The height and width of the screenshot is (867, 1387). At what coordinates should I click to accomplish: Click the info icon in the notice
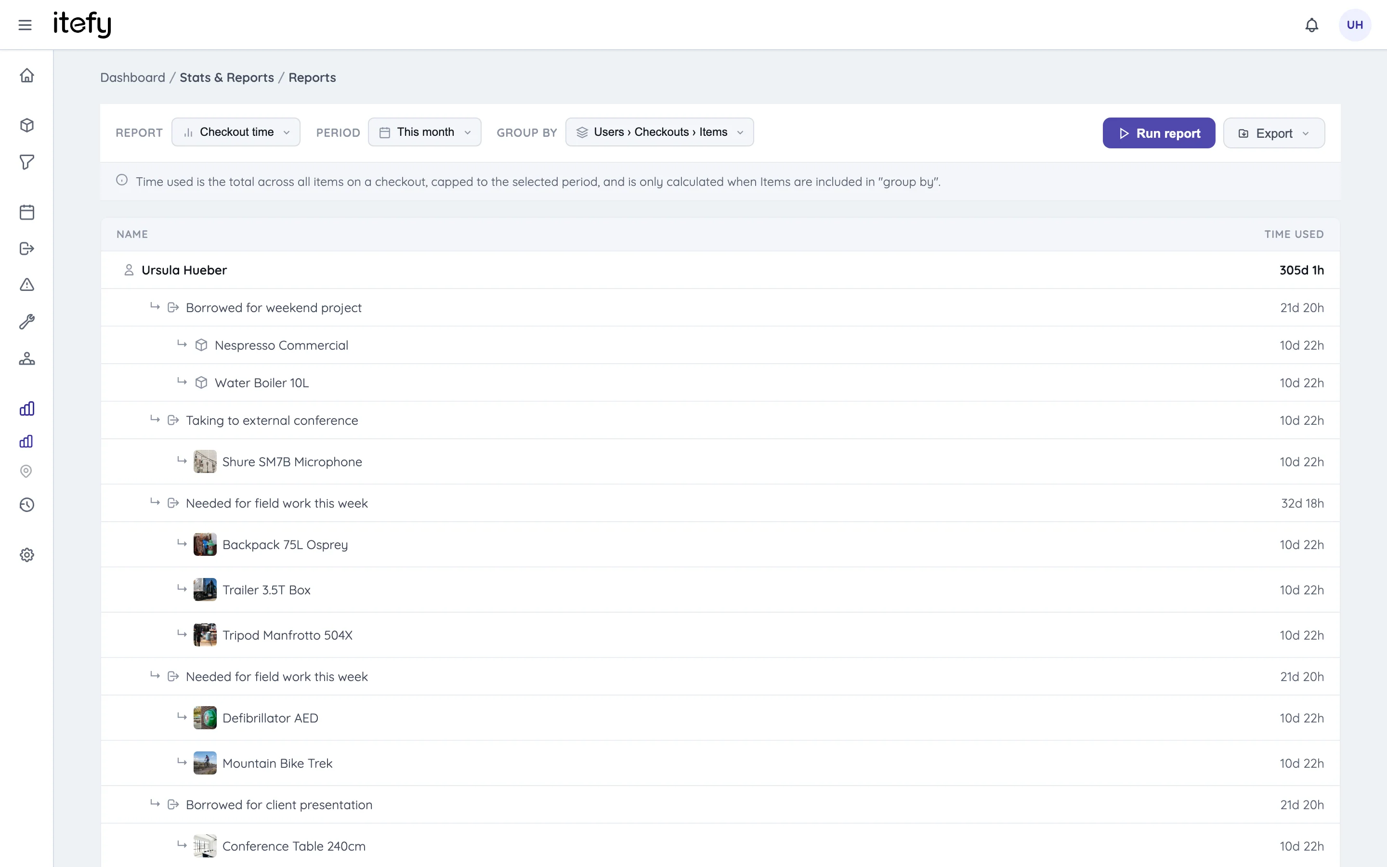(x=121, y=180)
